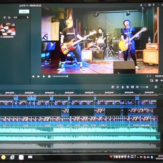Image resolution: width=163 pixels, height=163 pixels.
Task: Click the timeline zoom-in plus icon
Action: click(156, 87)
